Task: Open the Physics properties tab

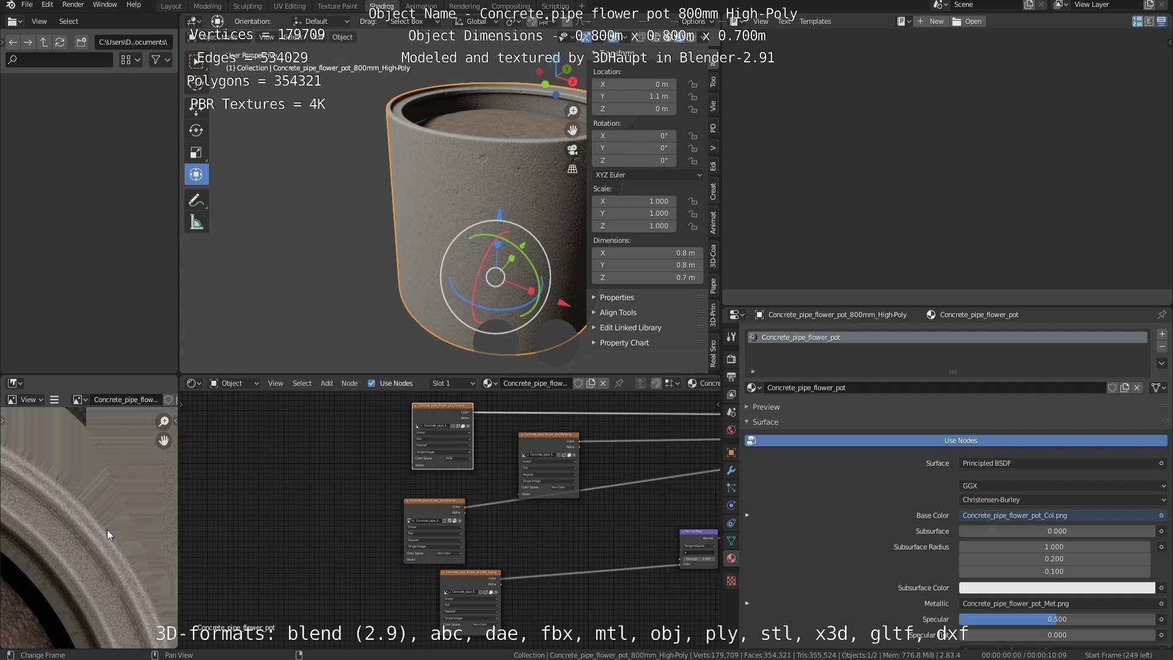Action: coord(731,506)
